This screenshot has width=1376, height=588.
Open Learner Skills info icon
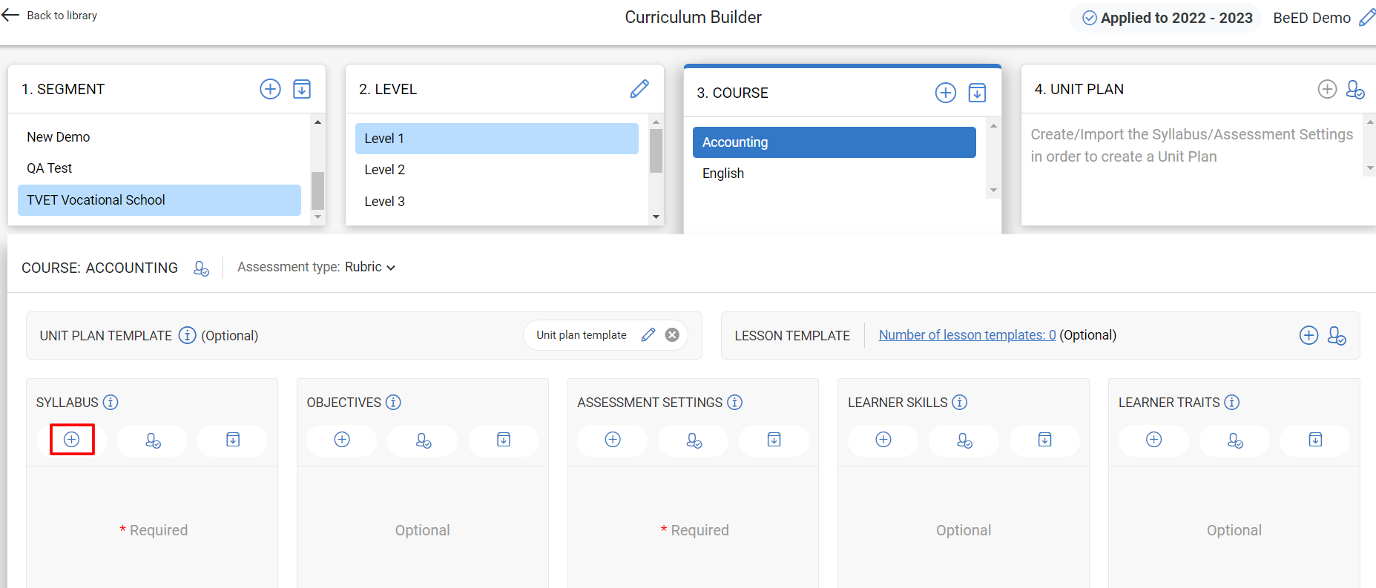960,402
